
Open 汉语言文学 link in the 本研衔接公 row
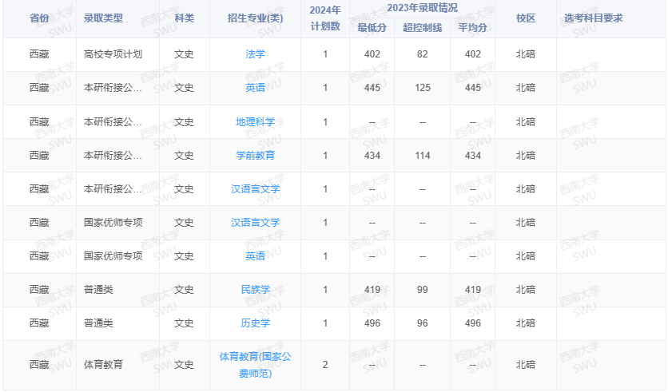[x=255, y=189]
